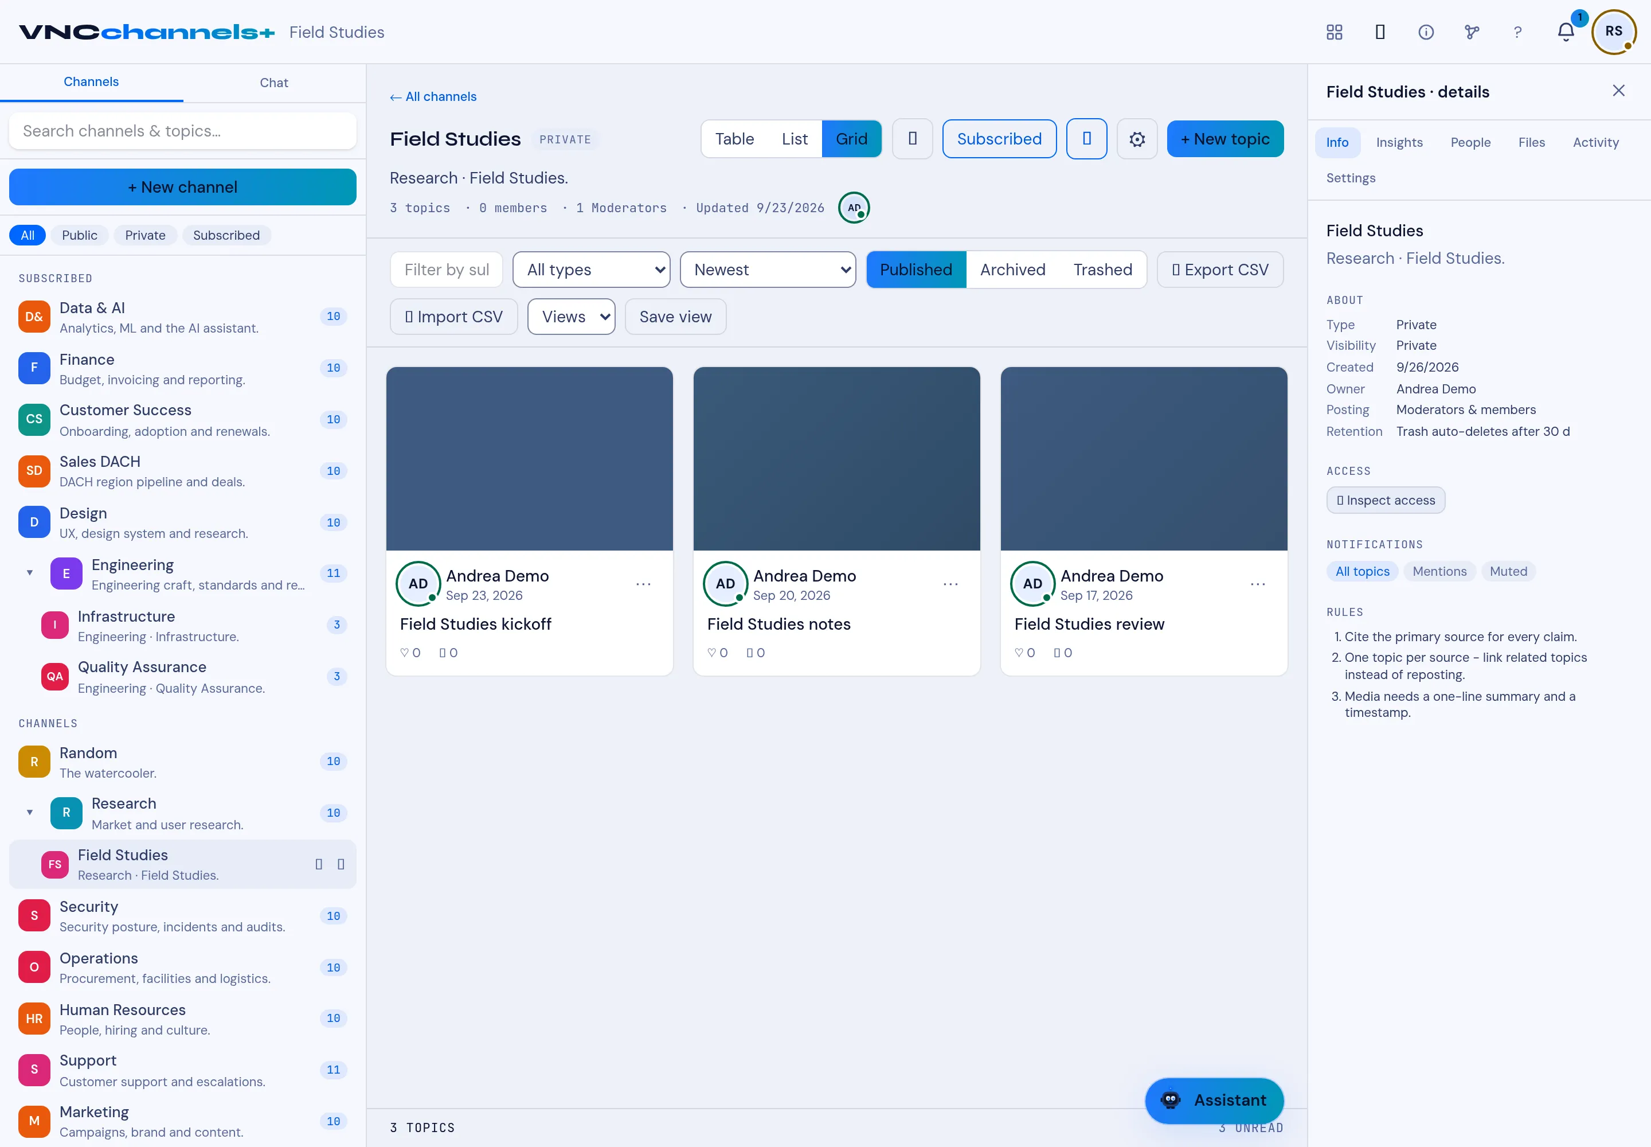Like the Field Studies review topic
The width and height of the screenshot is (1651, 1147).
tap(1024, 653)
